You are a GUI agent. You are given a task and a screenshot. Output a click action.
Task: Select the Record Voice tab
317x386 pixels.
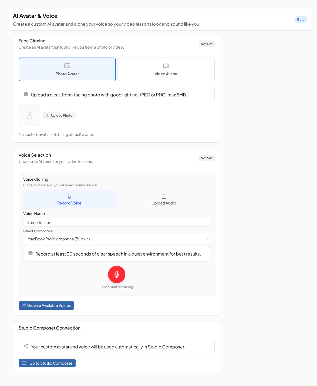click(69, 200)
